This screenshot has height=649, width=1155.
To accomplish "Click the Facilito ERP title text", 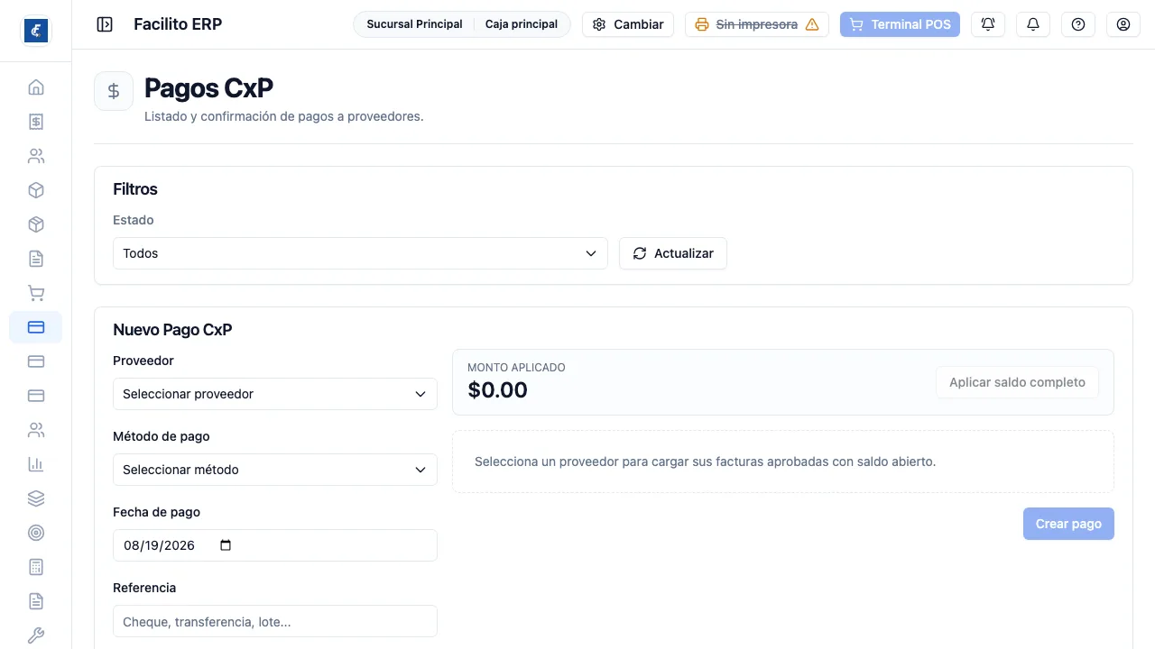I will [x=178, y=24].
